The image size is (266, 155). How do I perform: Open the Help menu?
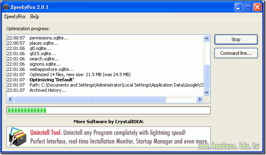coord(34,17)
